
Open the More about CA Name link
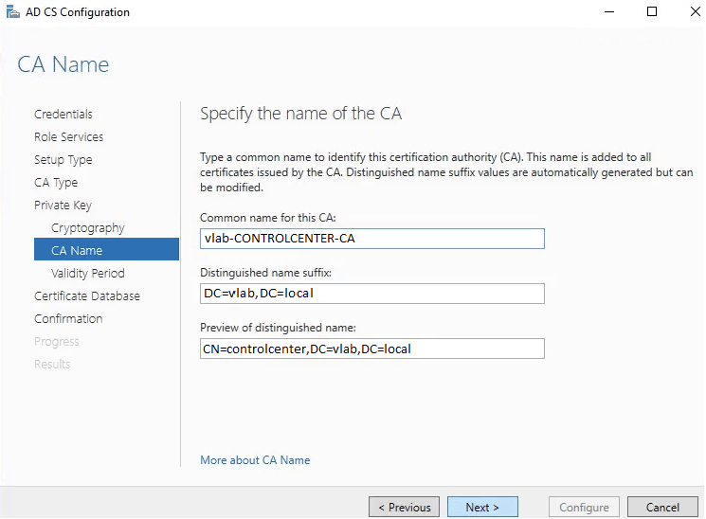click(255, 460)
